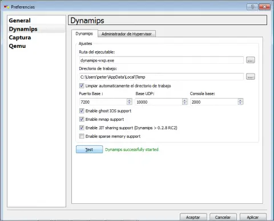274x221 pixels.
Task: Click the 'Directorio de trabajo:' label
Action: [98, 68]
